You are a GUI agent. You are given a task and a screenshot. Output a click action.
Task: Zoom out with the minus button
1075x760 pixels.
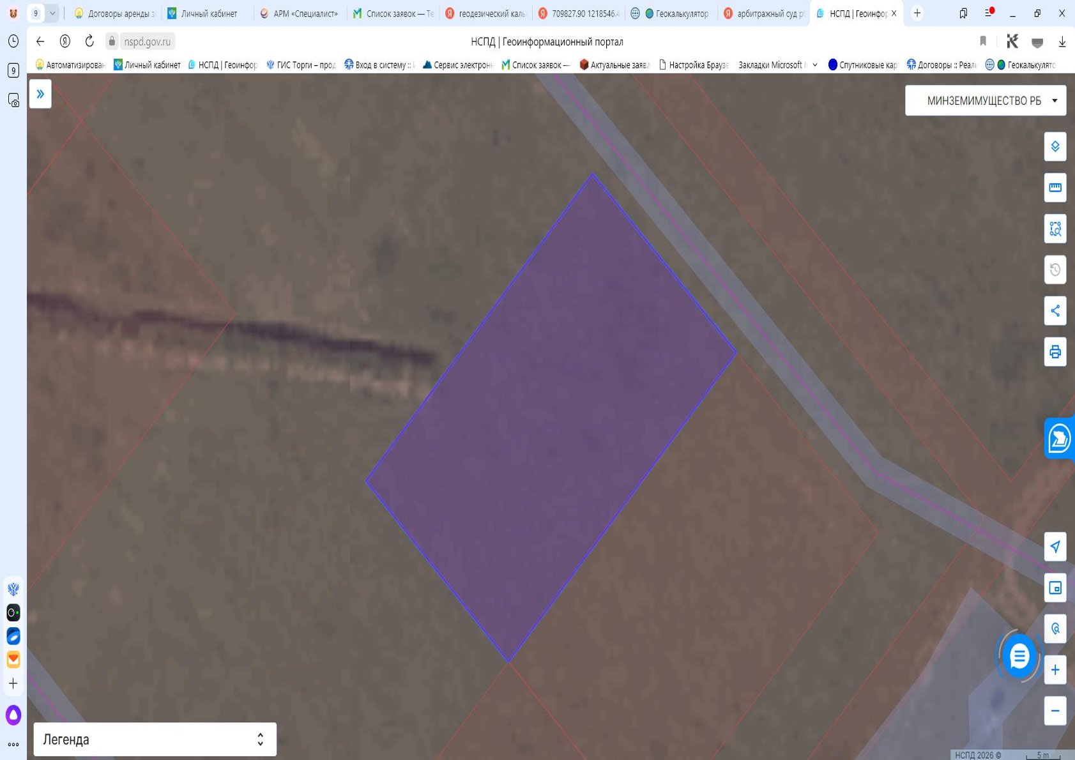1055,711
